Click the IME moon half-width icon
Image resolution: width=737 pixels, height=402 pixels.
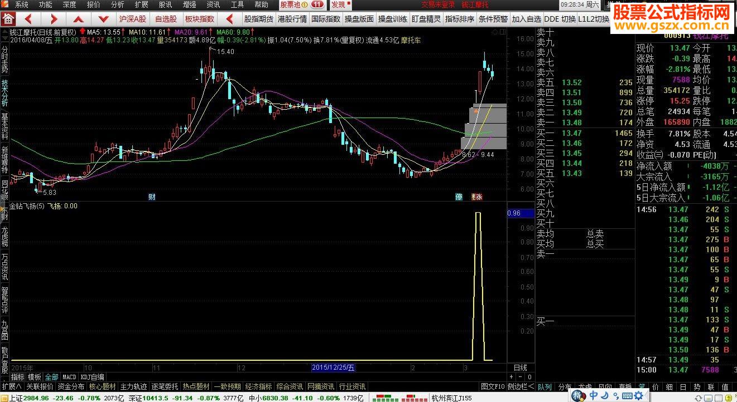click(604, 395)
